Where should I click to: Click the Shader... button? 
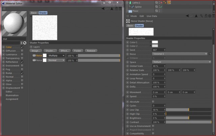click(50, 51)
